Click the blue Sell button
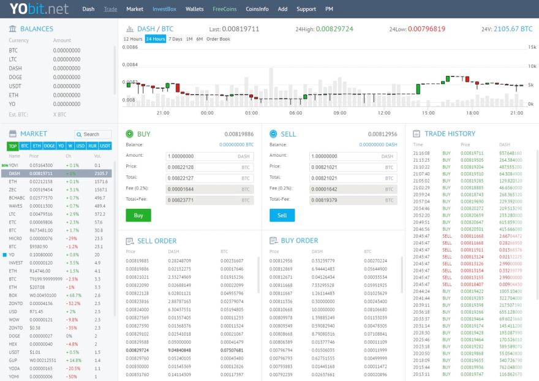Screen dimensions: 539x381 [282, 215]
